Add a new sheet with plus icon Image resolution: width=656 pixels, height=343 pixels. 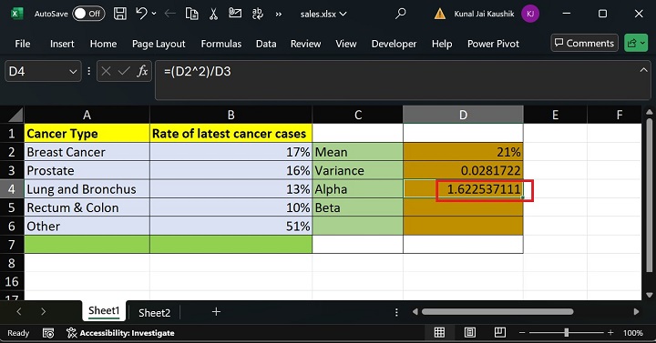(x=216, y=312)
